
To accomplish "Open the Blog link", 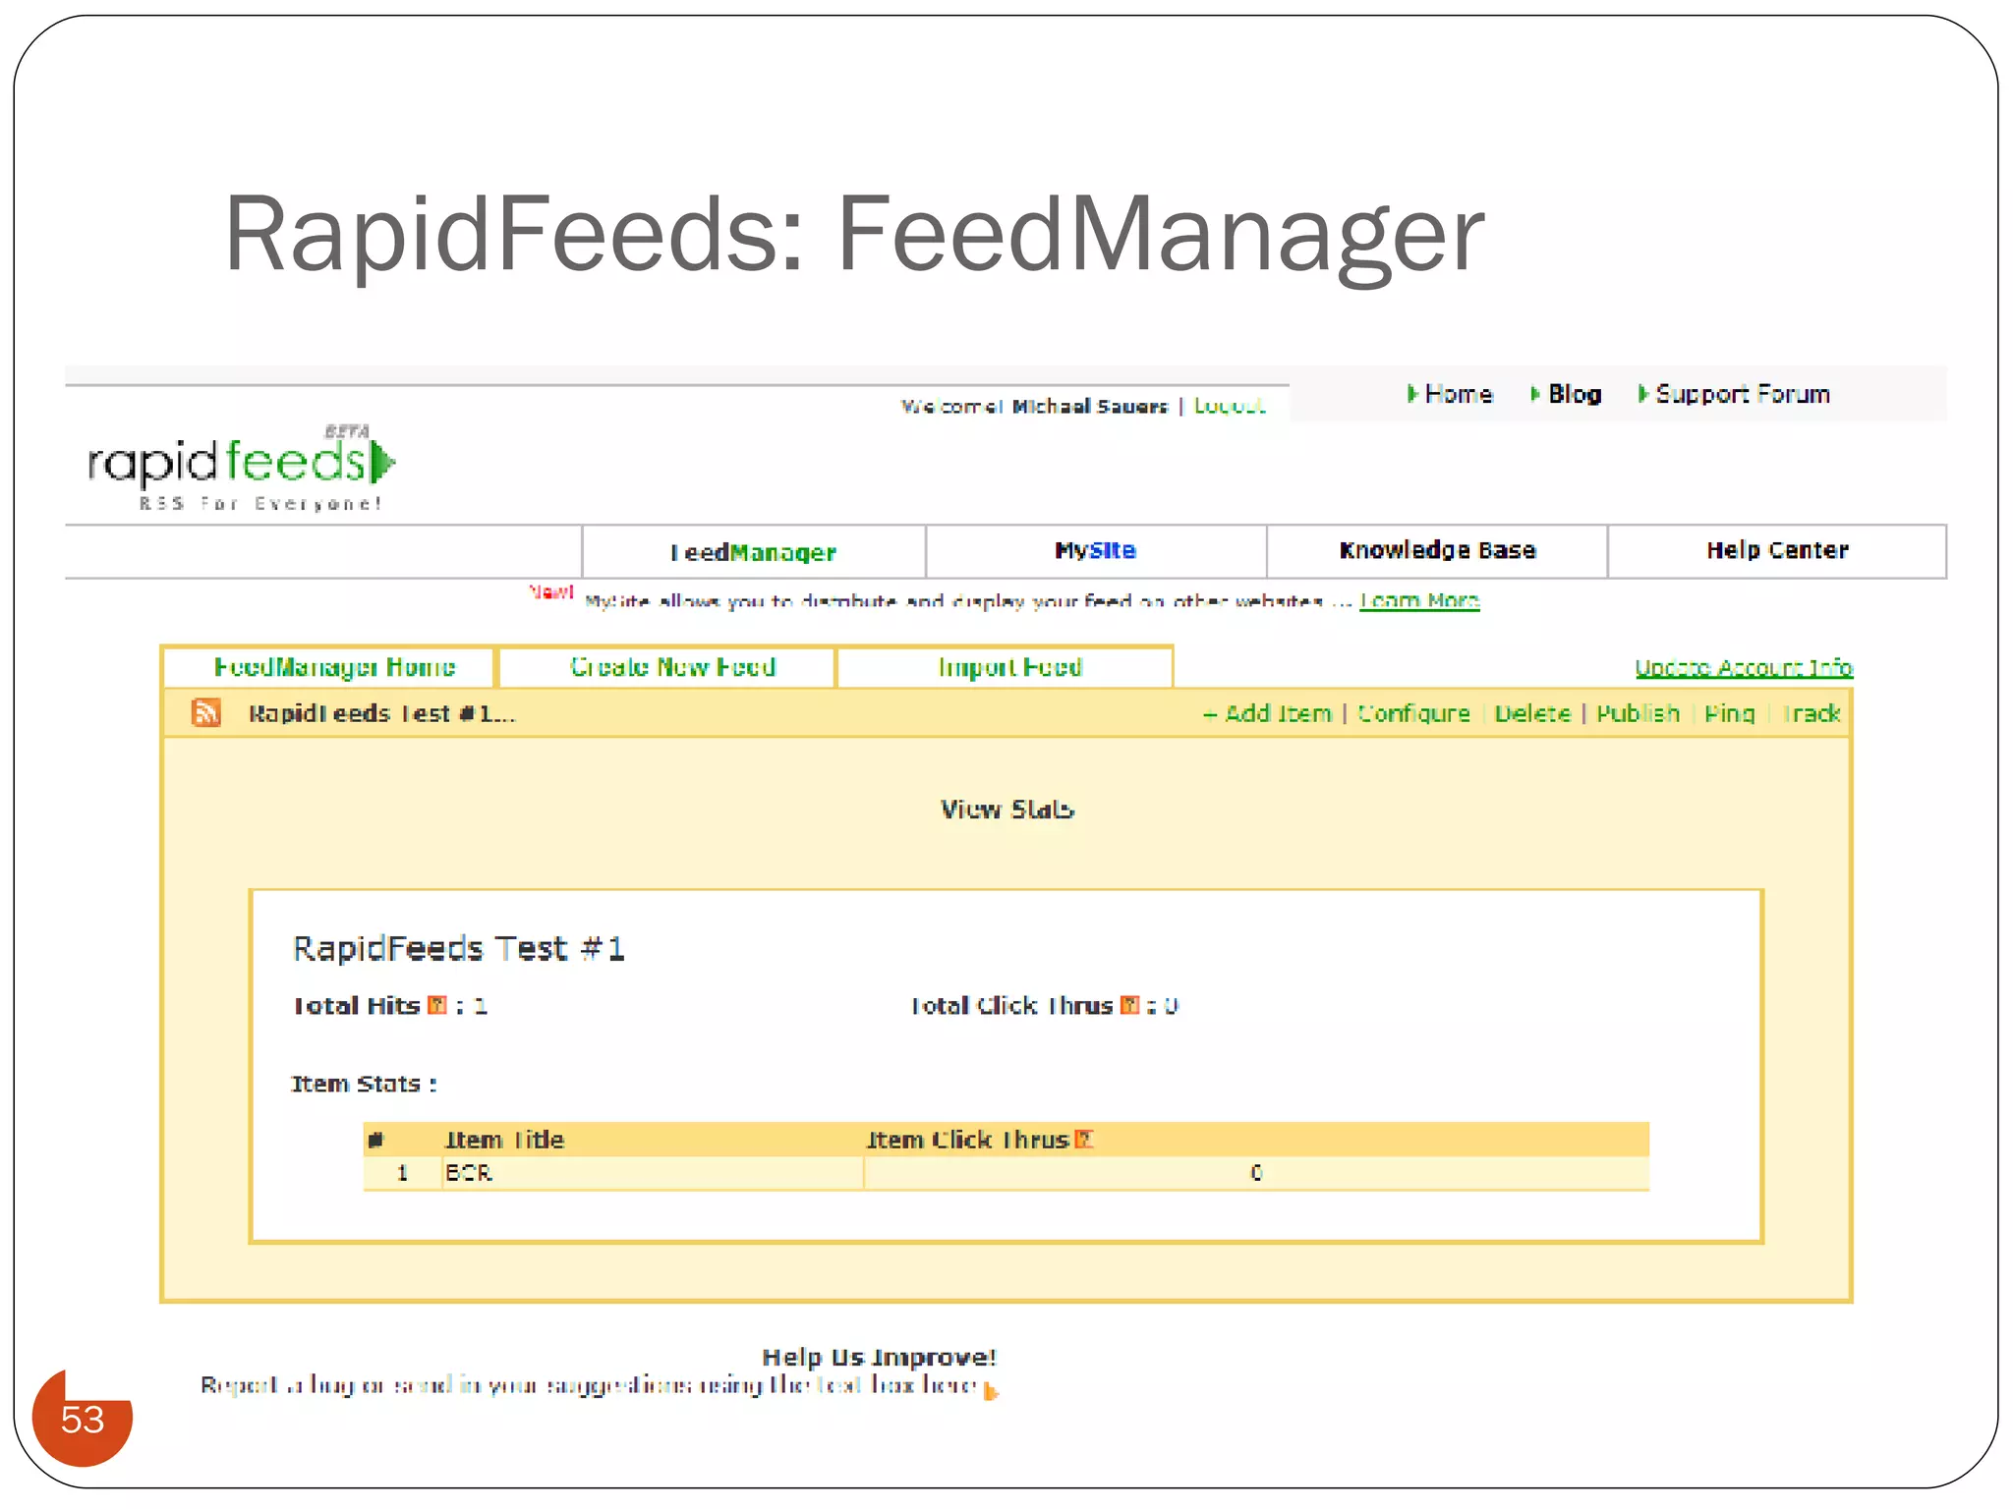I will [x=1575, y=394].
